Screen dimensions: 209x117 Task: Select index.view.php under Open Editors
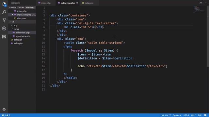point(24,15)
